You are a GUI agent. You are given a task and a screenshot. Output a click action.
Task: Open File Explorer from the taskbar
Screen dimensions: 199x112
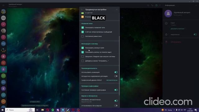pos(43,110)
